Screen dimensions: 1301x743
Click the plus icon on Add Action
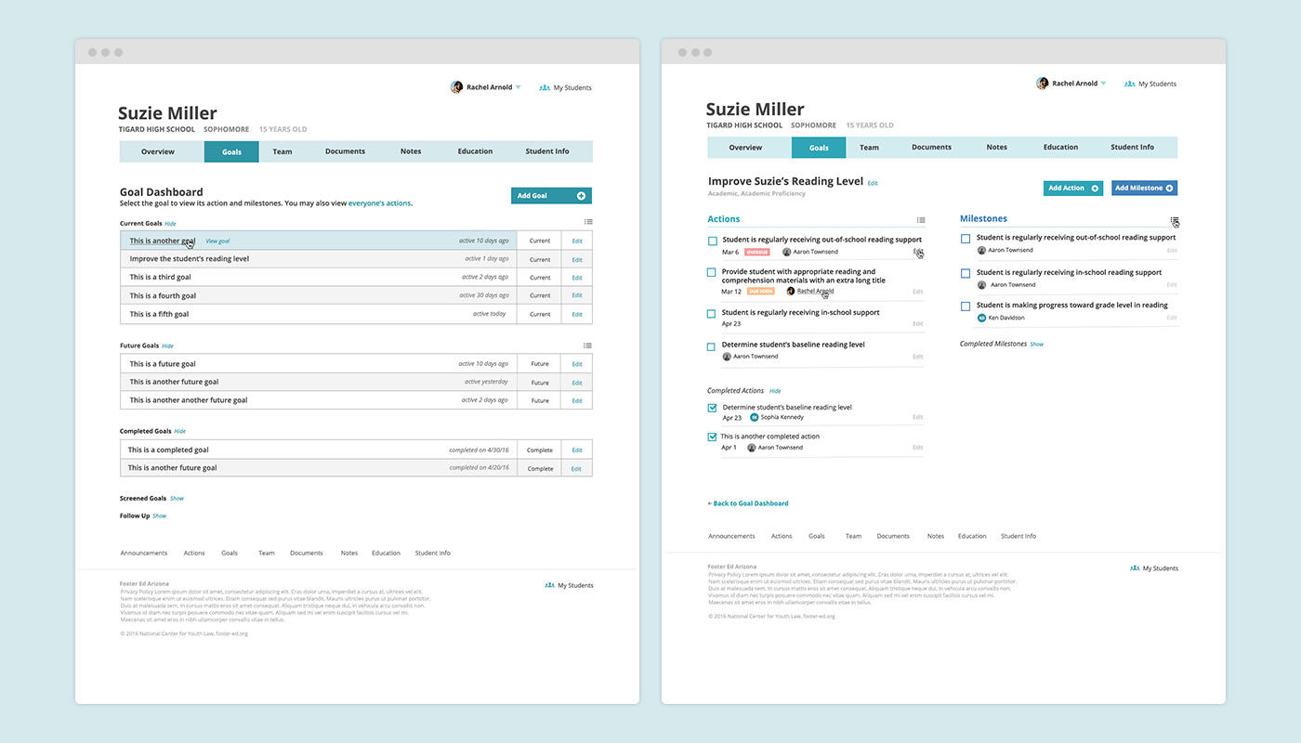tap(1095, 189)
